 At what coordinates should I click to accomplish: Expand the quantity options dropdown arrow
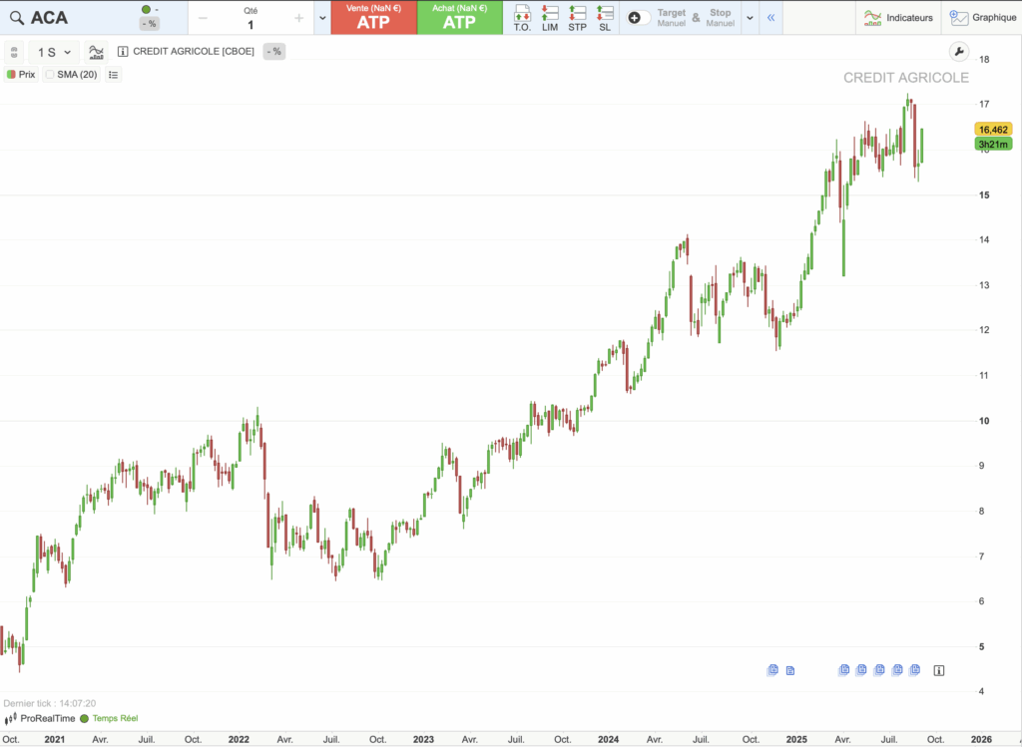tap(322, 18)
